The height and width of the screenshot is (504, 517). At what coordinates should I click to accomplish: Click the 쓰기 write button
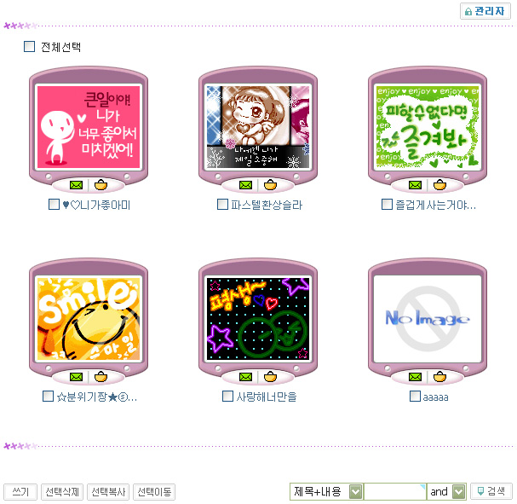click(20, 492)
